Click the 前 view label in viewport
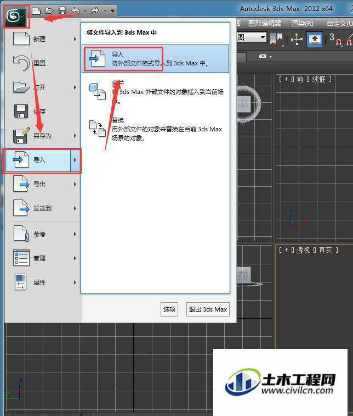Image resolution: width=353 pixels, height=416 pixels. pos(300,79)
